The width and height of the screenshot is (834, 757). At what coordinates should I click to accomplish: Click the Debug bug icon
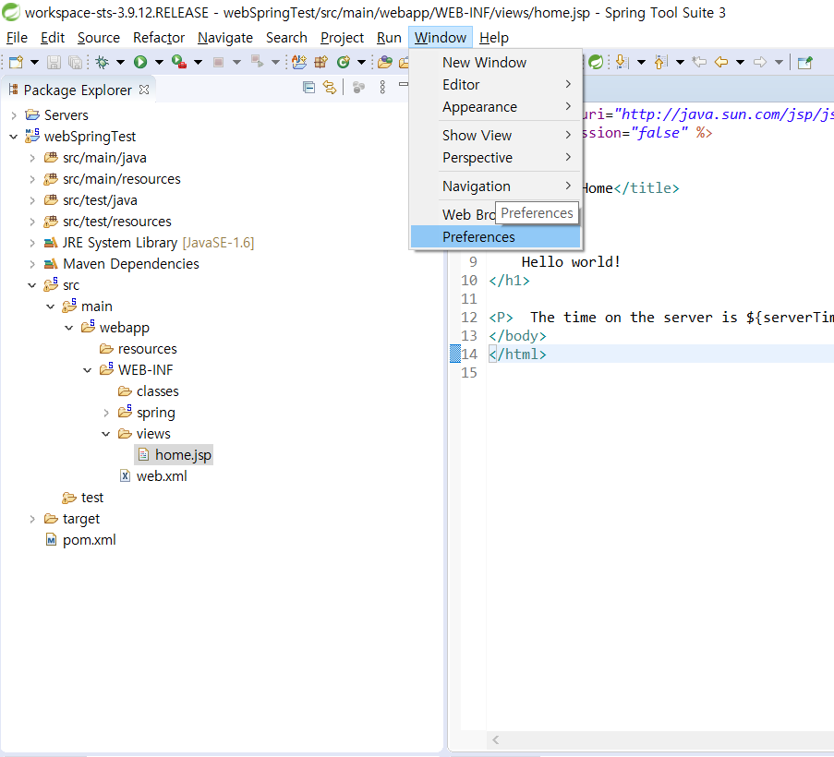point(103,62)
